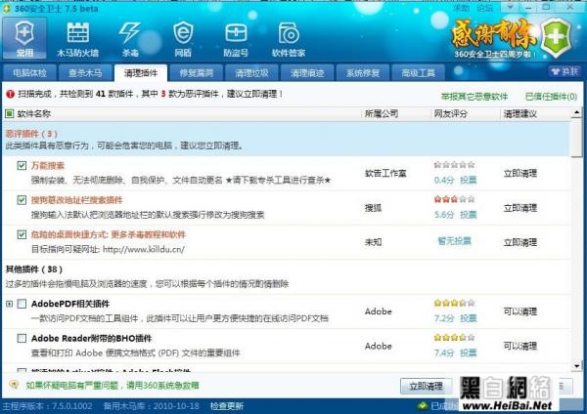Toggle the 危险的桌面快捷方式 checkbox
Screen dimensions: 587x414
pos(22,234)
